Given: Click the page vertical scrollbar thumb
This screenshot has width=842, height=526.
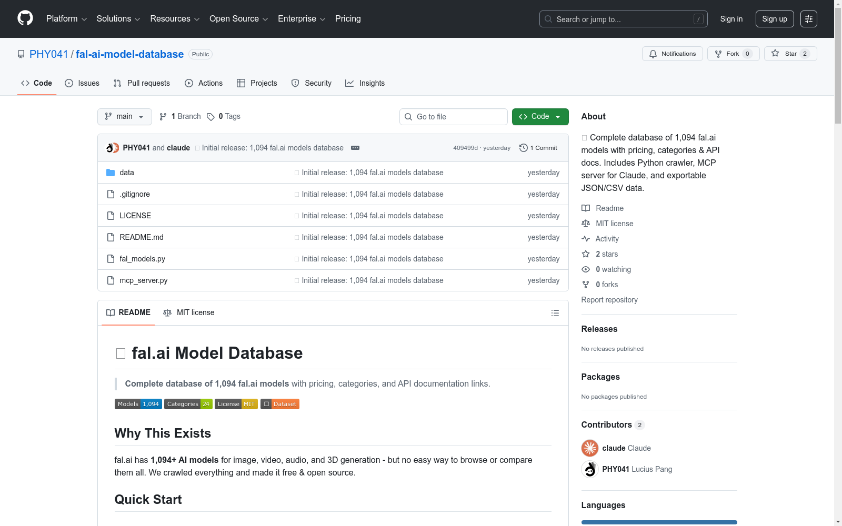Looking at the screenshot, I should (x=838, y=66).
